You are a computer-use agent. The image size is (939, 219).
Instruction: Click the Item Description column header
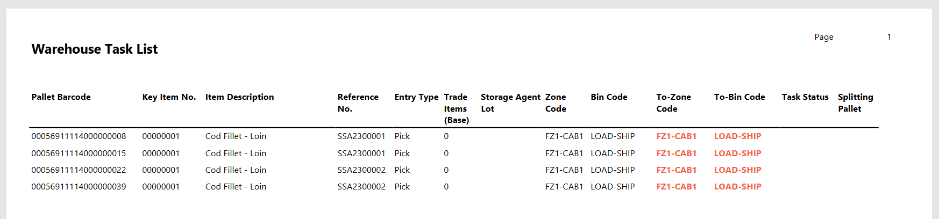coord(239,97)
